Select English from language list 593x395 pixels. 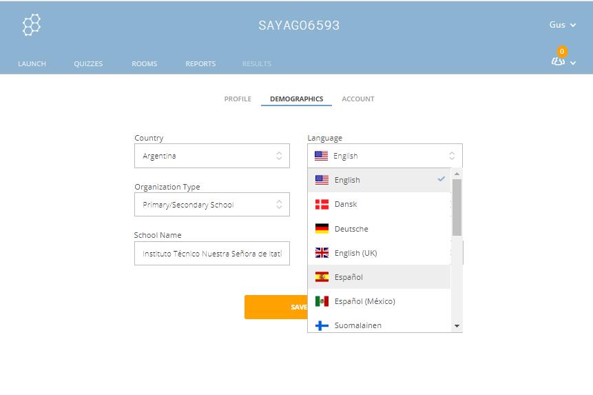click(379, 180)
